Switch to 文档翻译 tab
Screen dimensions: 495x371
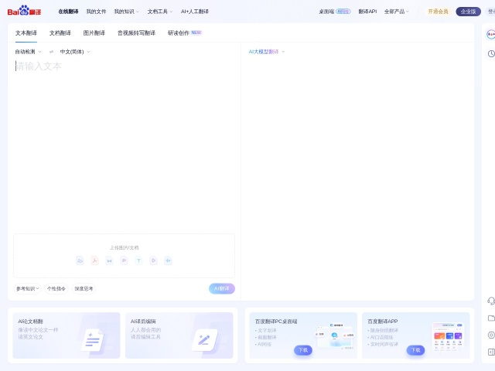click(x=60, y=32)
